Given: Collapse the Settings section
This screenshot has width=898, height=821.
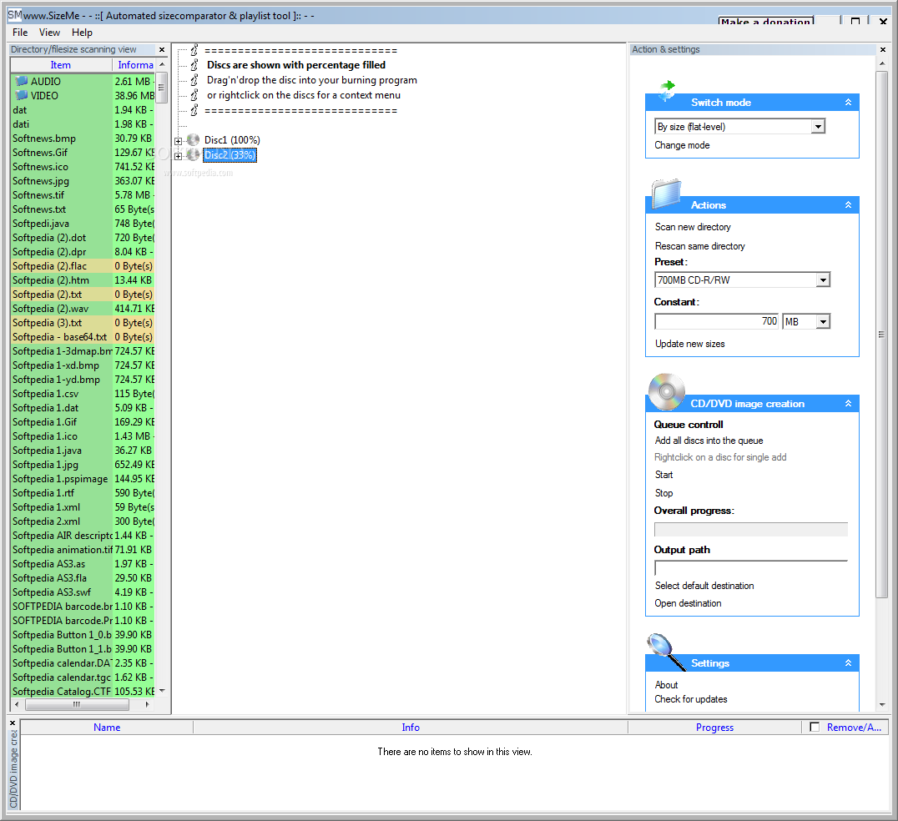Looking at the screenshot, I should pos(848,663).
